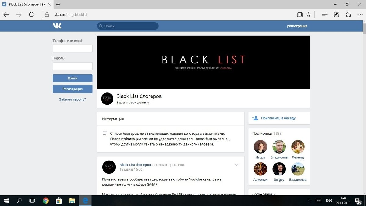Click the Информация block header
Screen dimensions: 366x206
[x=113, y=119]
